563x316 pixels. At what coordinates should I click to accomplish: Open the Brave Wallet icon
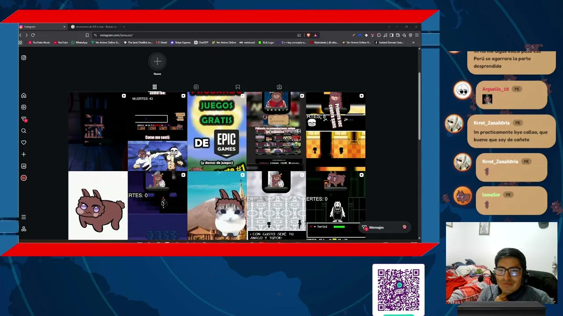coord(398,35)
